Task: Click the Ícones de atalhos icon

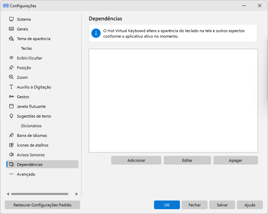Action: click(x=11, y=145)
